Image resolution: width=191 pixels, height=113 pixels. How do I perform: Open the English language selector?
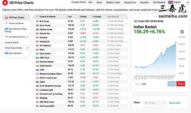178,2
